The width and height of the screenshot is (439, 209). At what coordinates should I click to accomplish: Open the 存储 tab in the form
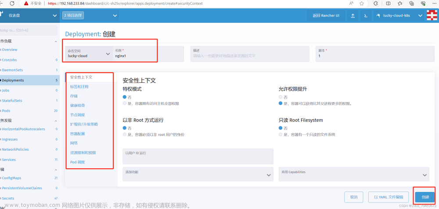tap(74, 96)
